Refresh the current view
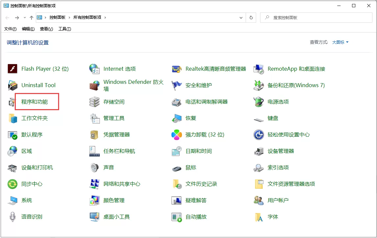Image resolution: width=377 pixels, height=238 pixels. pos(251,17)
